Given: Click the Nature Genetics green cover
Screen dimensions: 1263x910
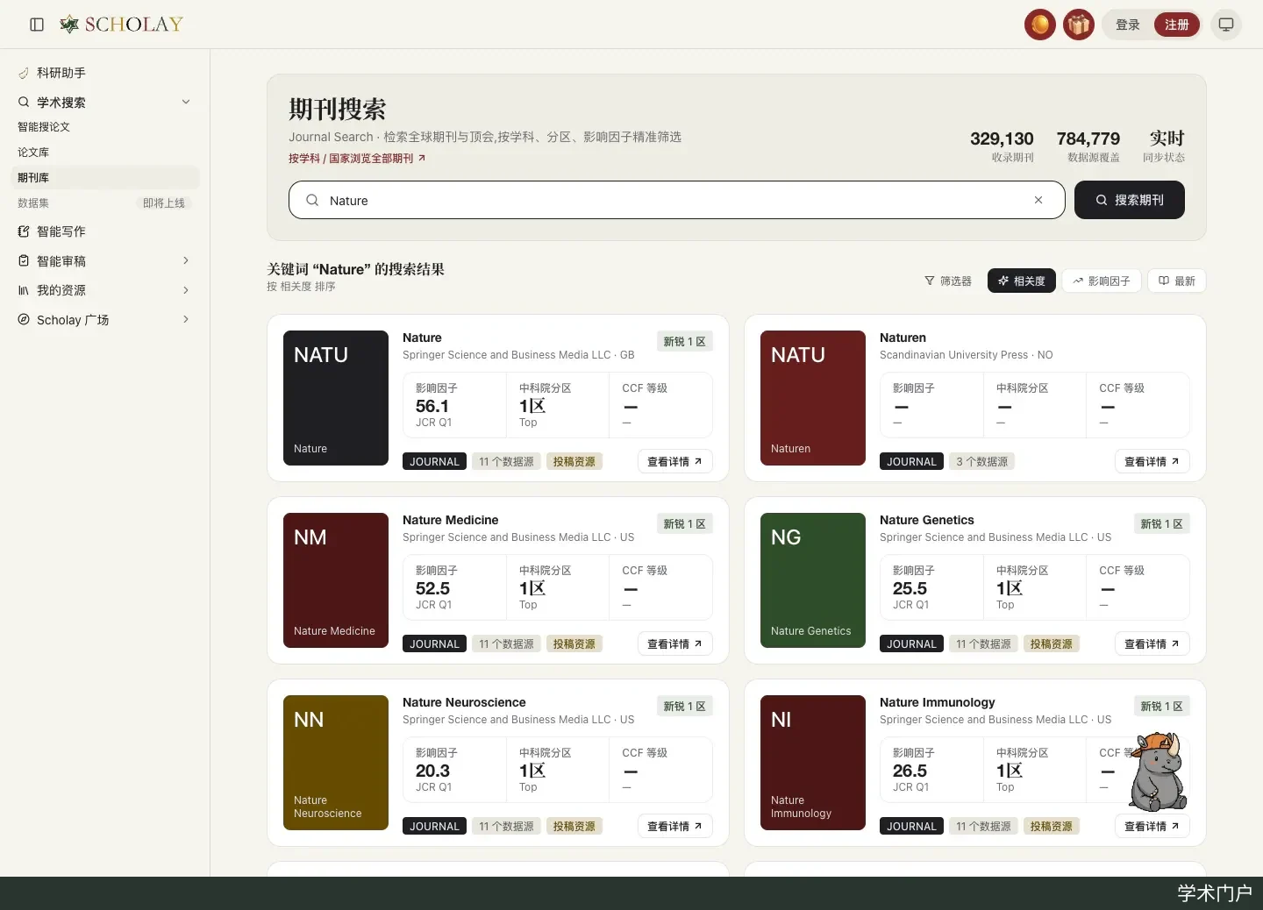Looking at the screenshot, I should click(813, 580).
